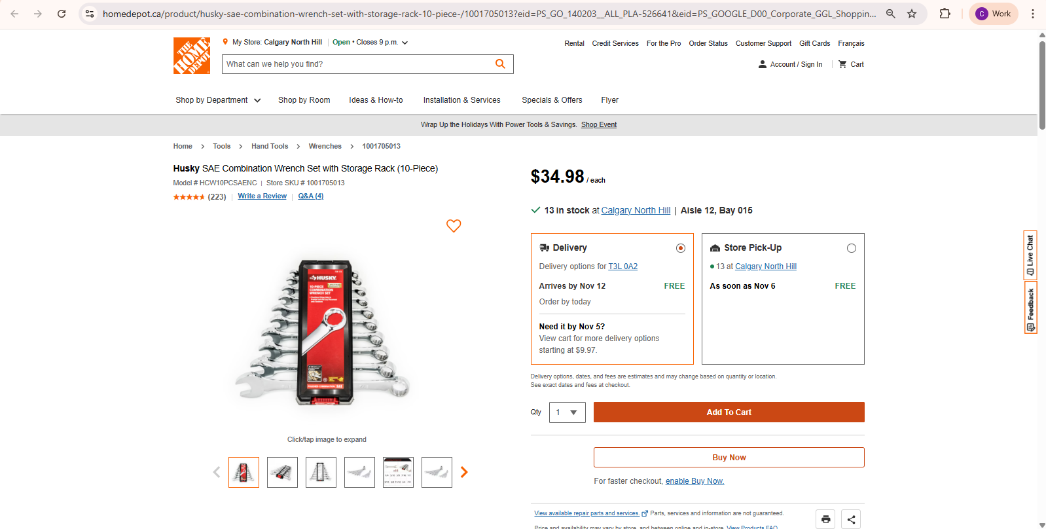Open the Qty quantity dropdown
1046x529 pixels.
[567, 412]
